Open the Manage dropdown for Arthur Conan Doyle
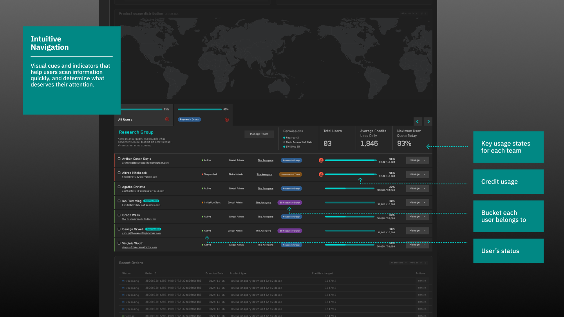This screenshot has height=317, width=564. [418, 160]
